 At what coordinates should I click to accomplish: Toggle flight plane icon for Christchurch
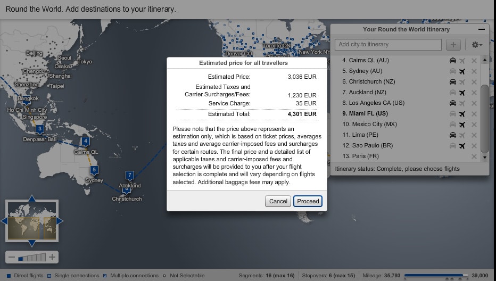[462, 82]
